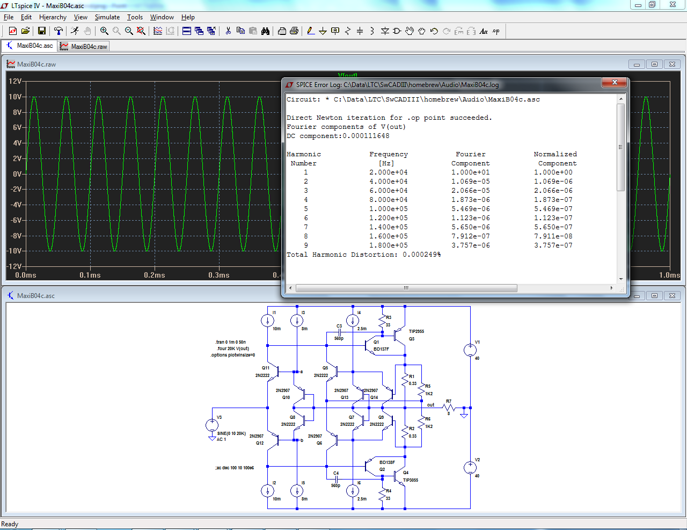Open the Simulate menu
The image size is (687, 530).
click(107, 17)
